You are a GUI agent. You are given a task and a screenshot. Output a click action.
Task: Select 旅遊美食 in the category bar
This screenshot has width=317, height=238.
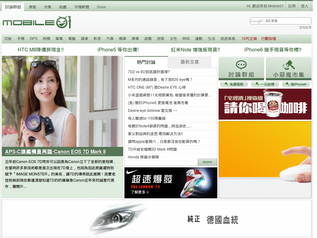(228, 39)
